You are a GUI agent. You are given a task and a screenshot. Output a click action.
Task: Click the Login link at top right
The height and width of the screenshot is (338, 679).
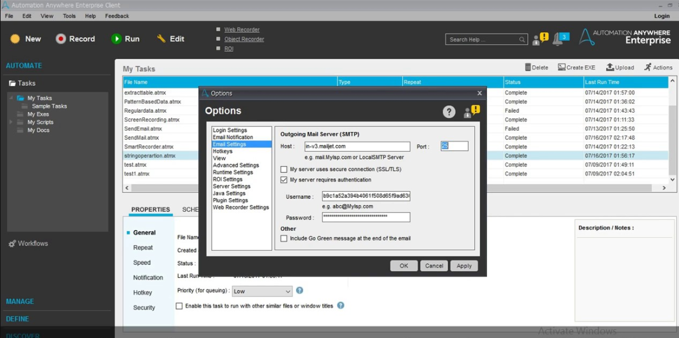[662, 16]
